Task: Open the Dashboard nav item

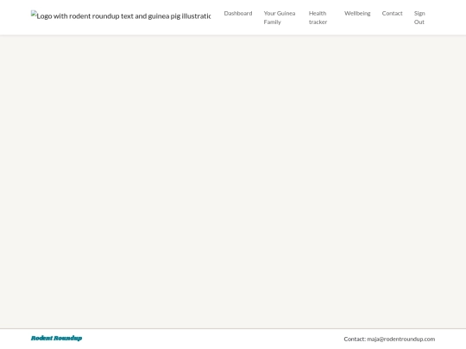Action: tap(238, 13)
